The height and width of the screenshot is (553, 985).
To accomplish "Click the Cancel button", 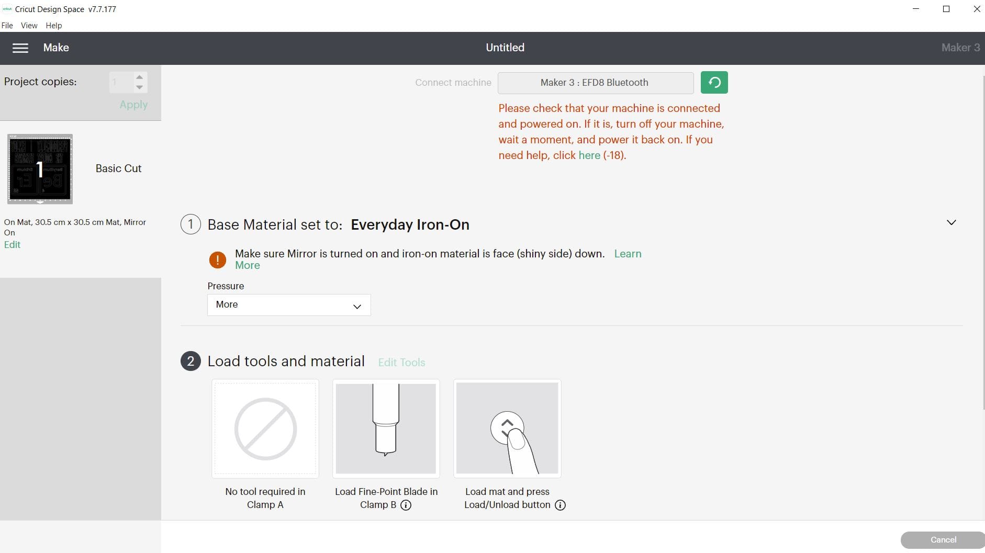I will coord(943,540).
